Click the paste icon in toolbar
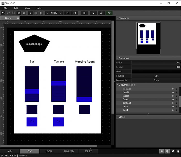Screen dimensions: 181x157 click(19, 13)
